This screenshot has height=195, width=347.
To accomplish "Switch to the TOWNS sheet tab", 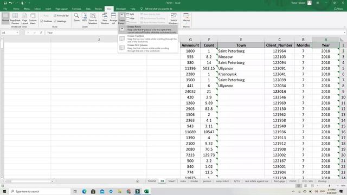I will point(152,181).
